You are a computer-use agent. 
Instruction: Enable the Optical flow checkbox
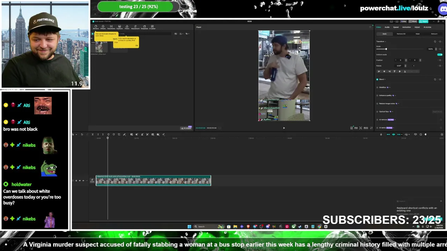coord(377,112)
